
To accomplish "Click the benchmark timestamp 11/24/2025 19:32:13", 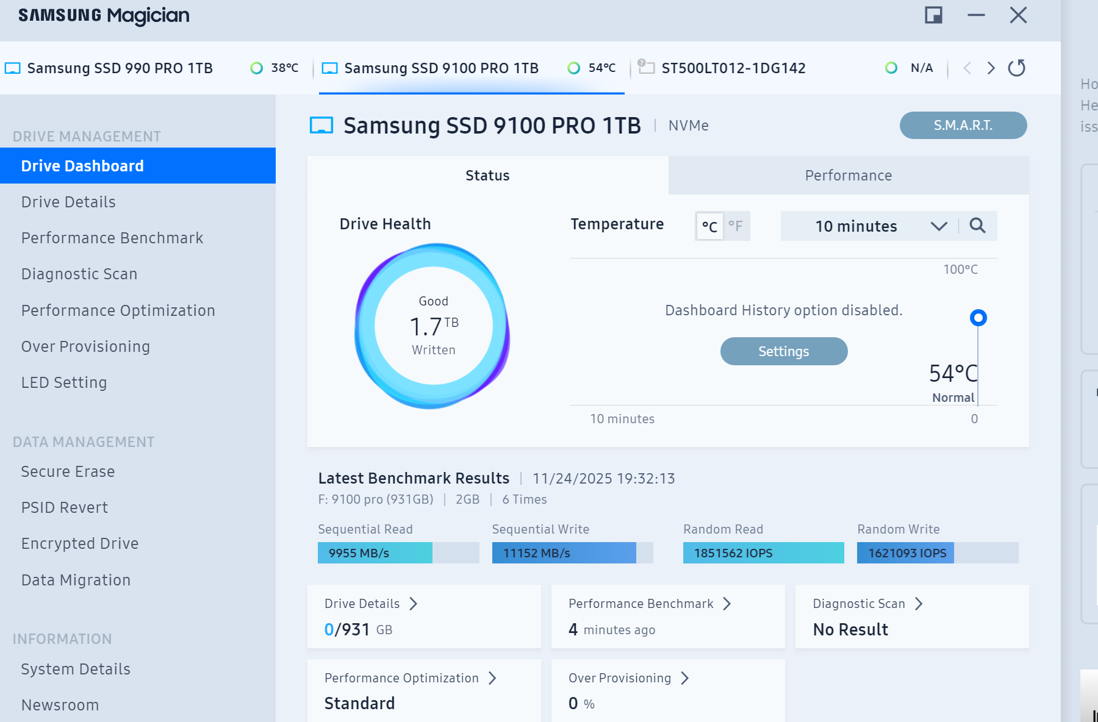I will [604, 479].
